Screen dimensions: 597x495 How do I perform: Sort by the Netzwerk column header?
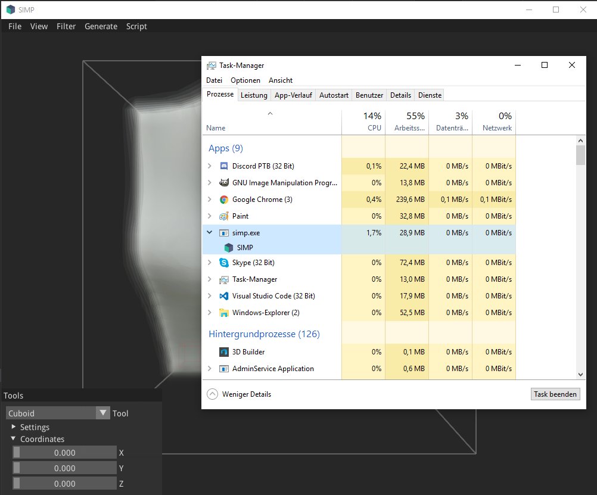[x=494, y=122]
